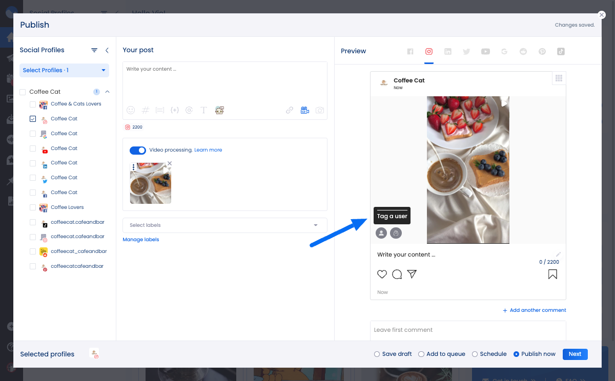Viewport: 615px width, 381px height.
Task: Switch preview to the TikTok tab
Action: coord(561,51)
